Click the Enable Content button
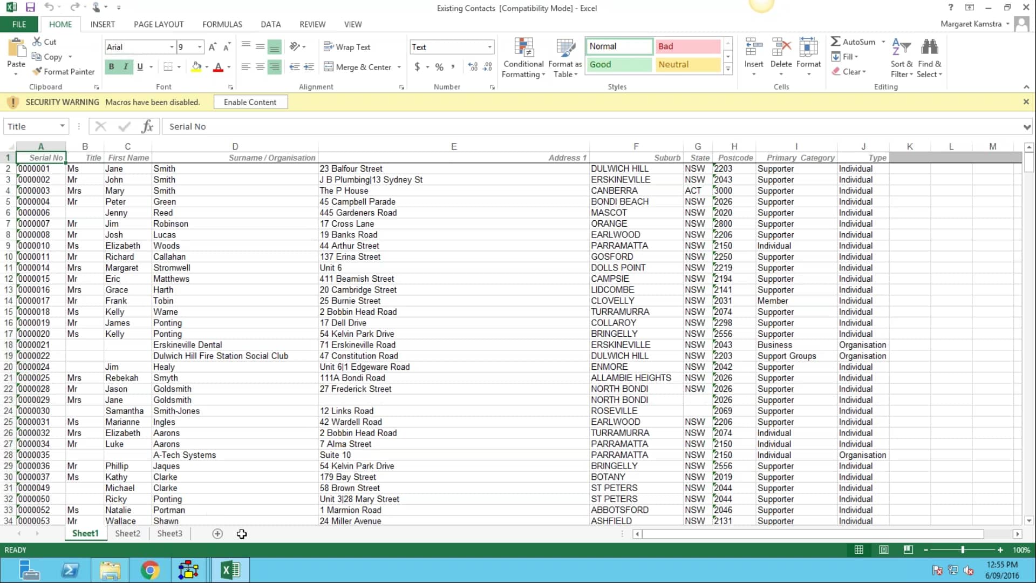This screenshot has width=1036, height=583. click(x=250, y=102)
